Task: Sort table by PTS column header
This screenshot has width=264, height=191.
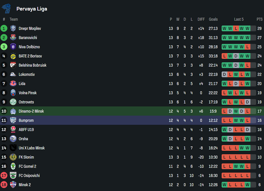Action: [x=260, y=19]
